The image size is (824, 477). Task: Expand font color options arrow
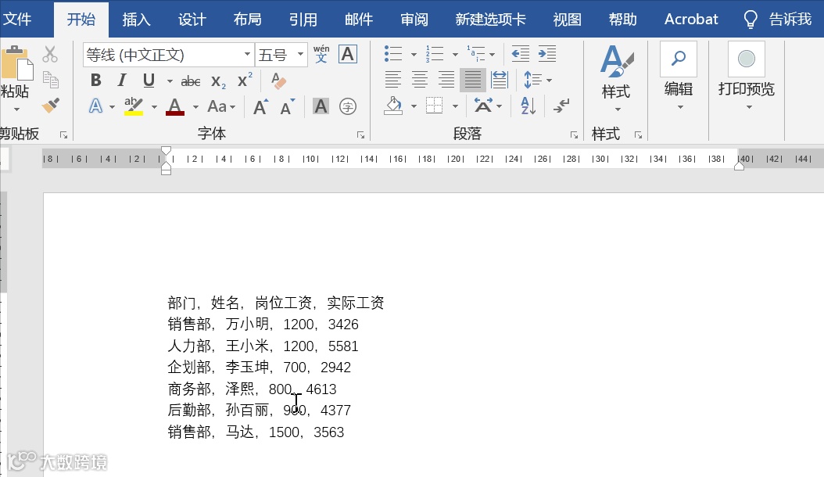[x=195, y=107]
